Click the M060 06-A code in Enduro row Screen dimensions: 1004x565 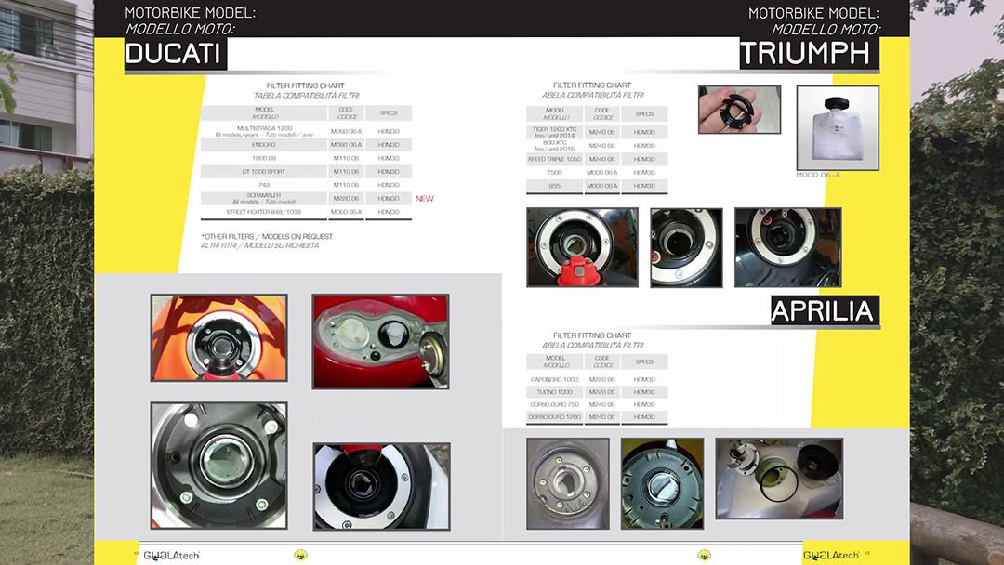point(347,145)
